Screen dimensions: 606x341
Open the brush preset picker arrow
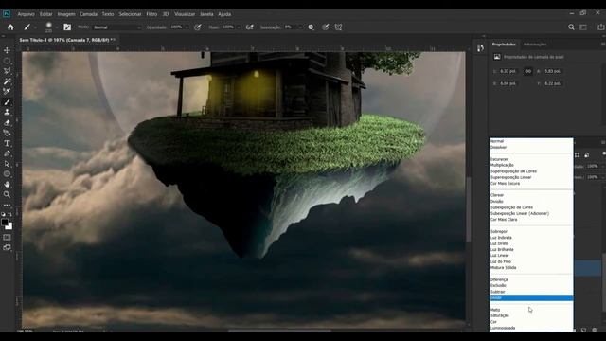57,27
